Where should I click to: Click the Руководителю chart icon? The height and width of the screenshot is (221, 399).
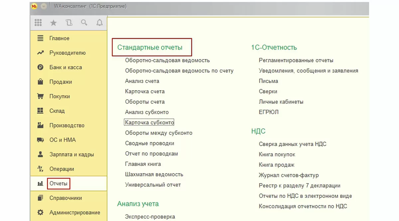(40, 53)
